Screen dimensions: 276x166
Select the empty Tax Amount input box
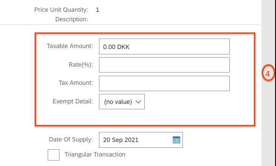pyautogui.click(x=164, y=83)
